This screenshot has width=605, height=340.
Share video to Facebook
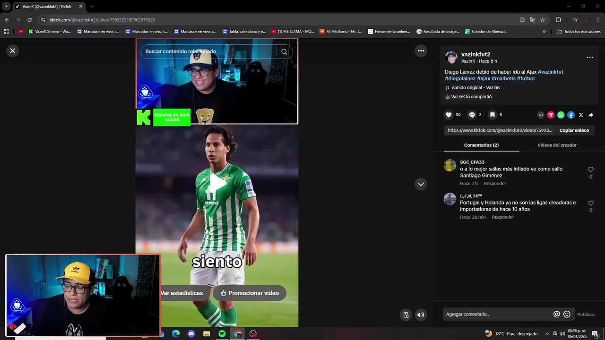tap(571, 115)
